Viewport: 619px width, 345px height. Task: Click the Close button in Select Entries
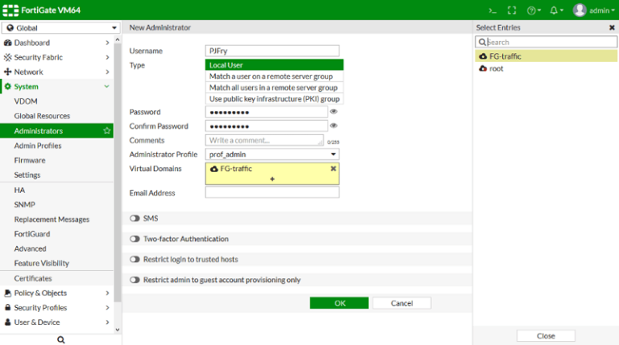tap(546, 336)
